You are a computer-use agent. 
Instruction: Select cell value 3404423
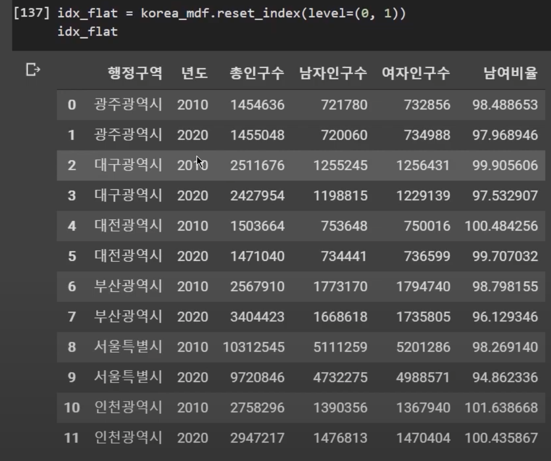[257, 316]
